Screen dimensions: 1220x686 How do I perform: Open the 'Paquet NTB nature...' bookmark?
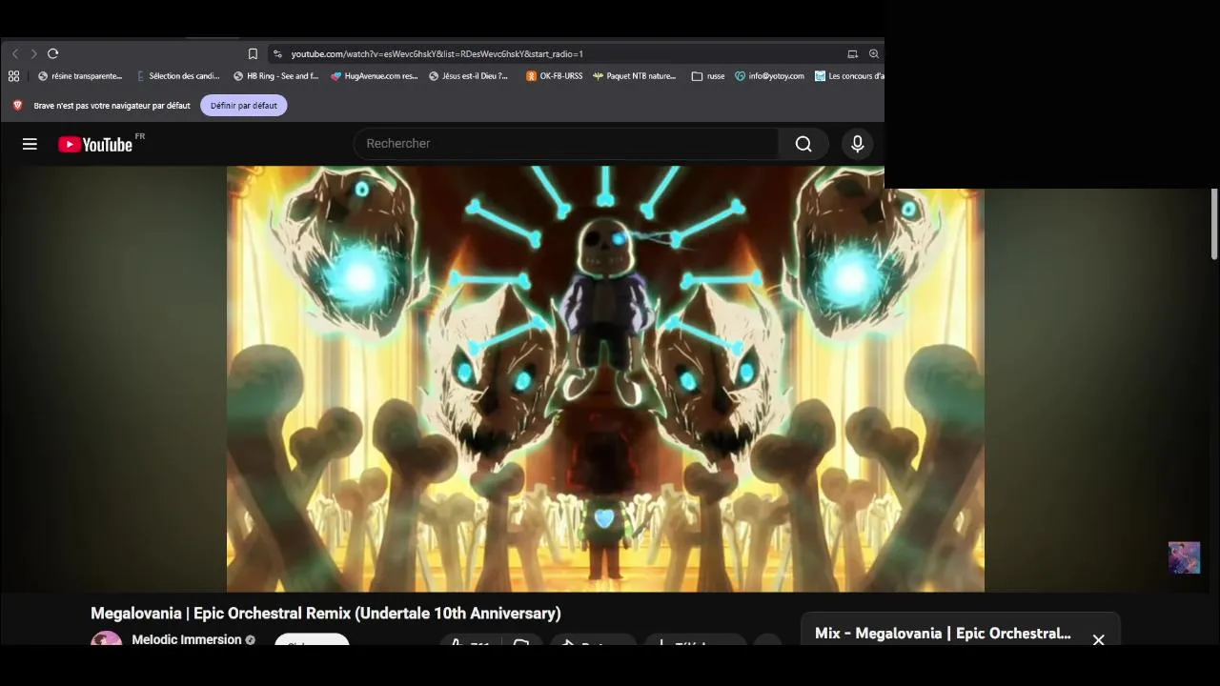tap(635, 76)
